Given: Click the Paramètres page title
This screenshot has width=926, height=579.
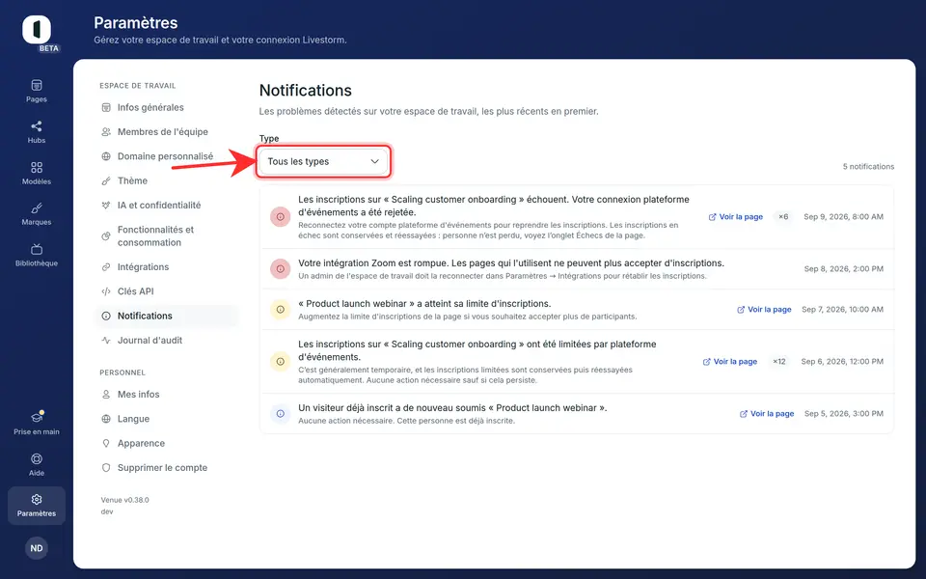Looking at the screenshot, I should 136,23.
